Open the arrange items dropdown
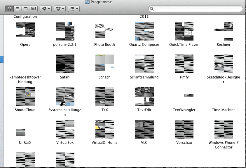The image size is (246, 168). click(x=74, y=9)
